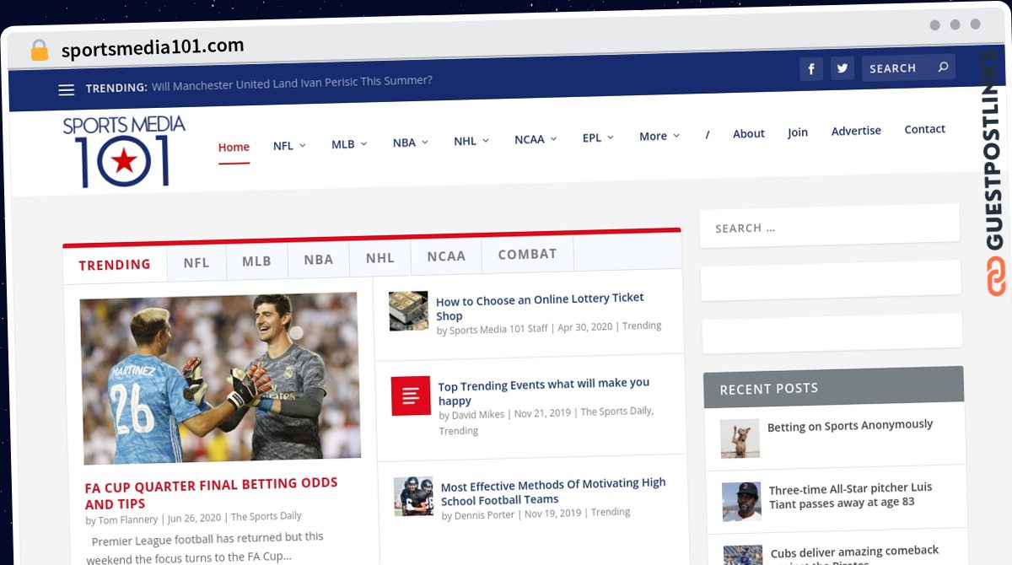
Task: Open Top Trending Events article link
Action: (544, 391)
